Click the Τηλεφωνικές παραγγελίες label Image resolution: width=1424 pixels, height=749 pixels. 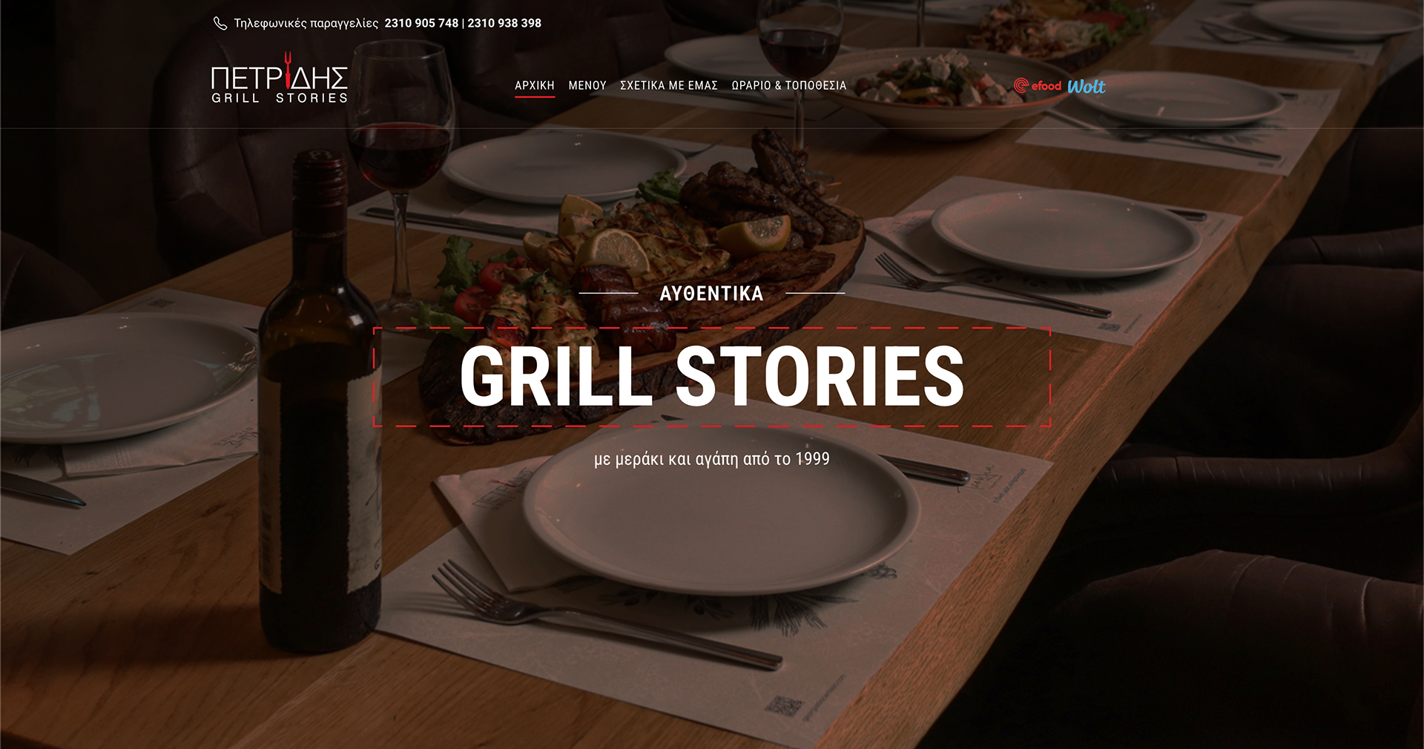(x=306, y=23)
